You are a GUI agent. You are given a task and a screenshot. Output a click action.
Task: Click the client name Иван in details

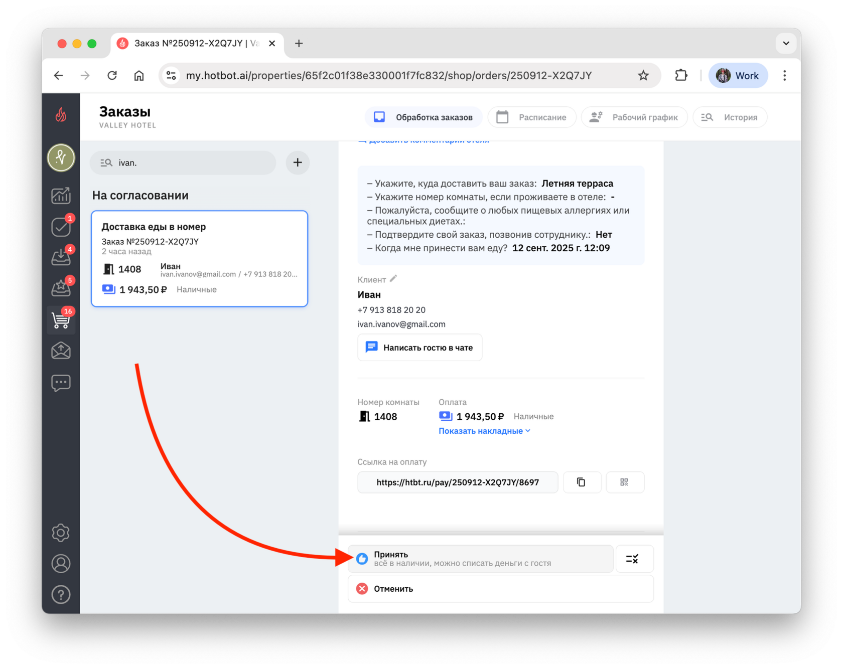[x=369, y=295]
